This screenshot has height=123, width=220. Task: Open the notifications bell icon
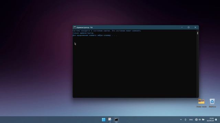click(x=216, y=120)
